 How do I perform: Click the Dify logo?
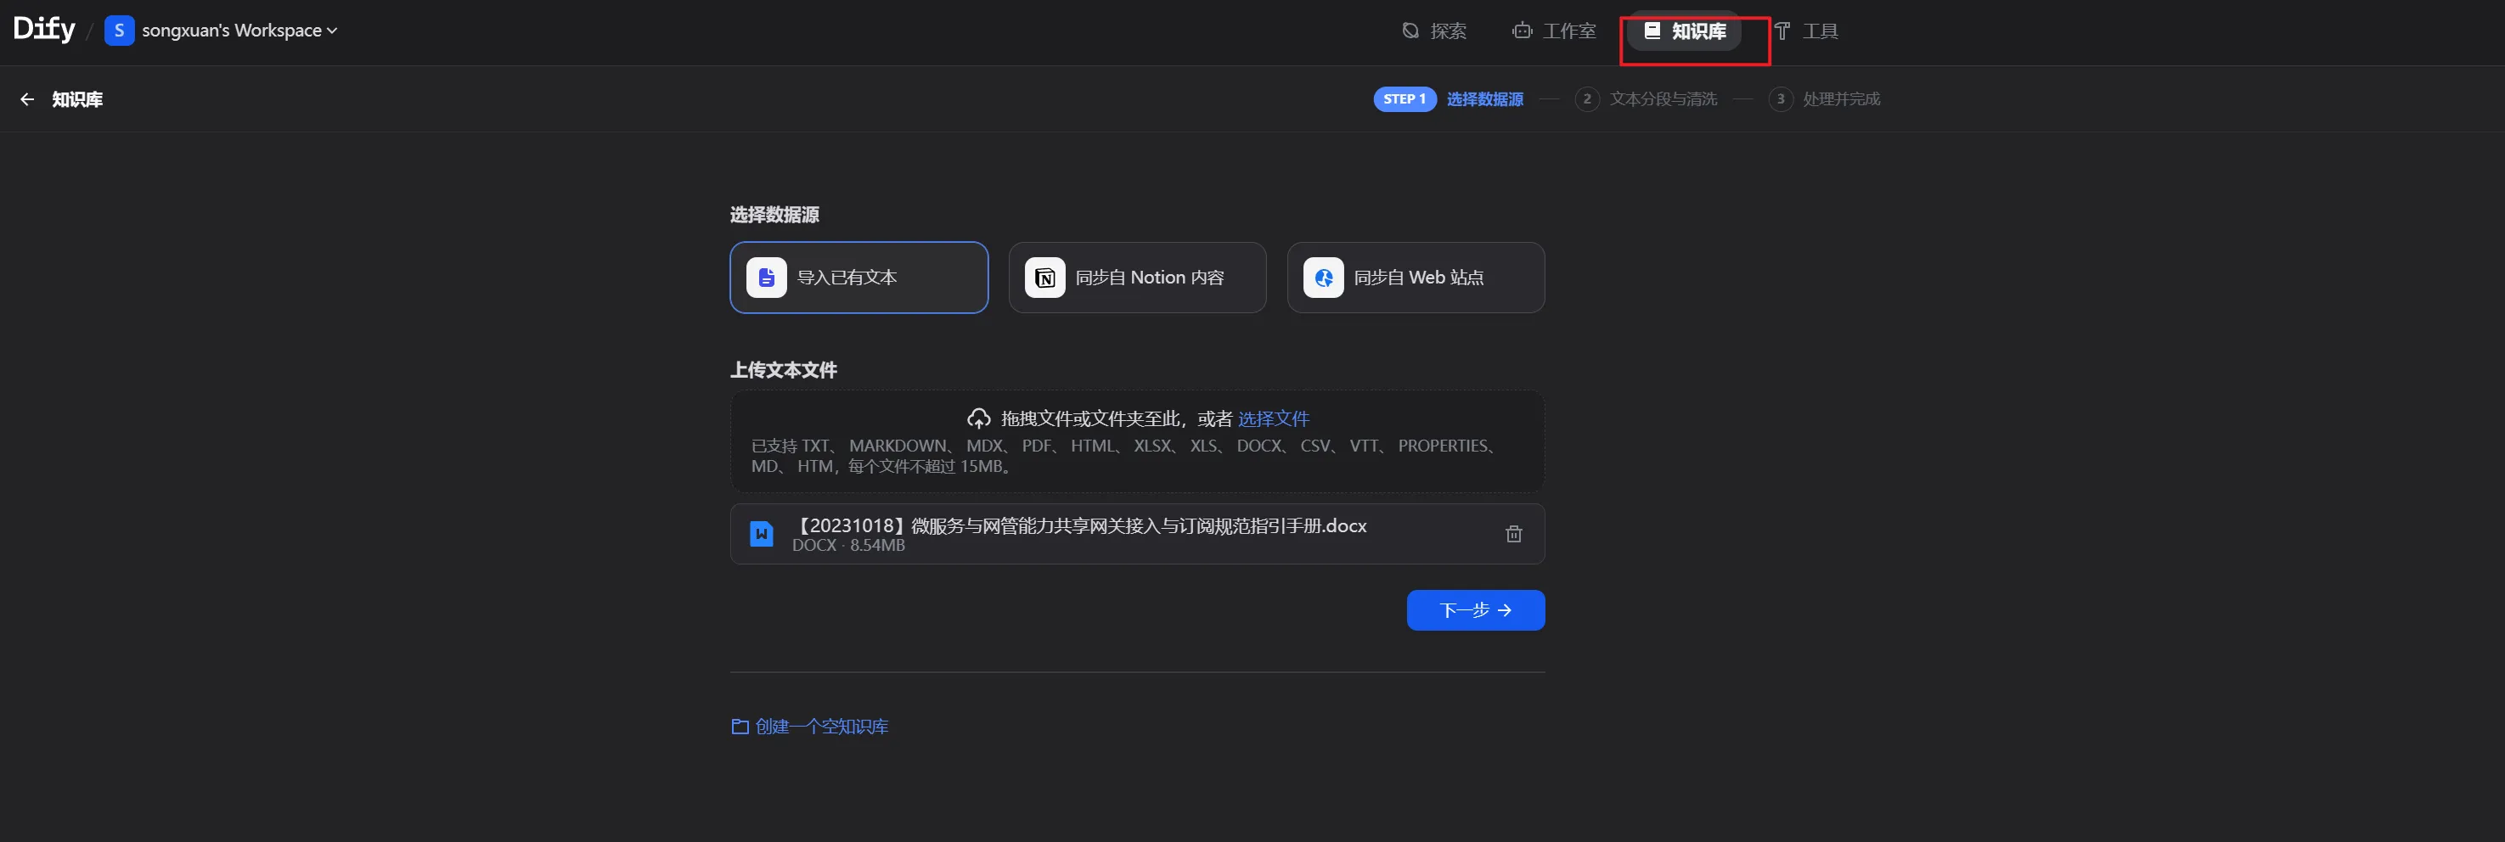[x=44, y=29]
